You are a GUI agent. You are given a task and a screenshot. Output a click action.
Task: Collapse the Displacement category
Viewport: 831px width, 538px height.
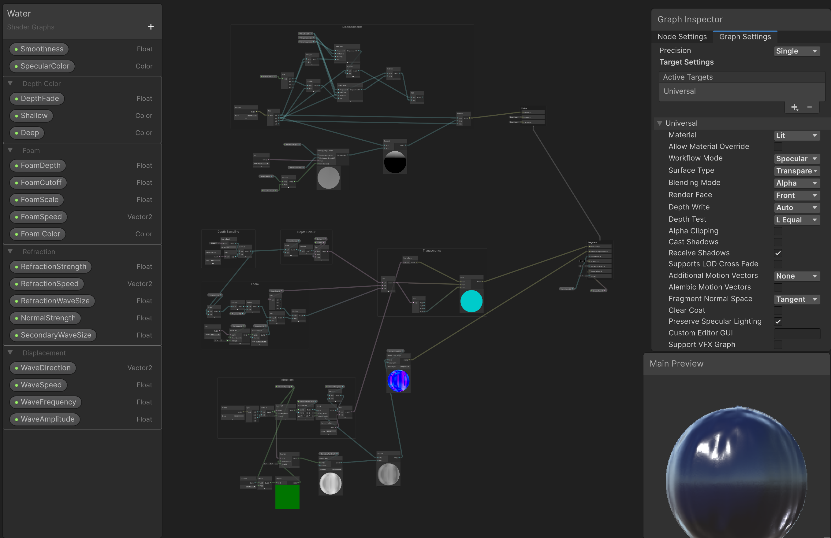click(x=10, y=353)
